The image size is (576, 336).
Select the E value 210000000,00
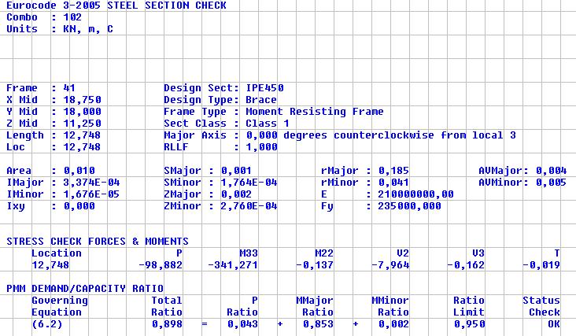pyautogui.click(x=415, y=194)
